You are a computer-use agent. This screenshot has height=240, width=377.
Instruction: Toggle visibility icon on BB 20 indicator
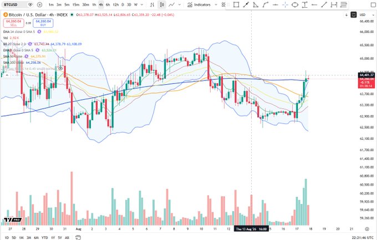tap(30, 44)
